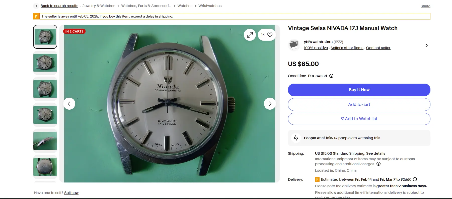Go to the previous watch photo
Image resolution: width=452 pixels, height=199 pixels.
(69, 104)
